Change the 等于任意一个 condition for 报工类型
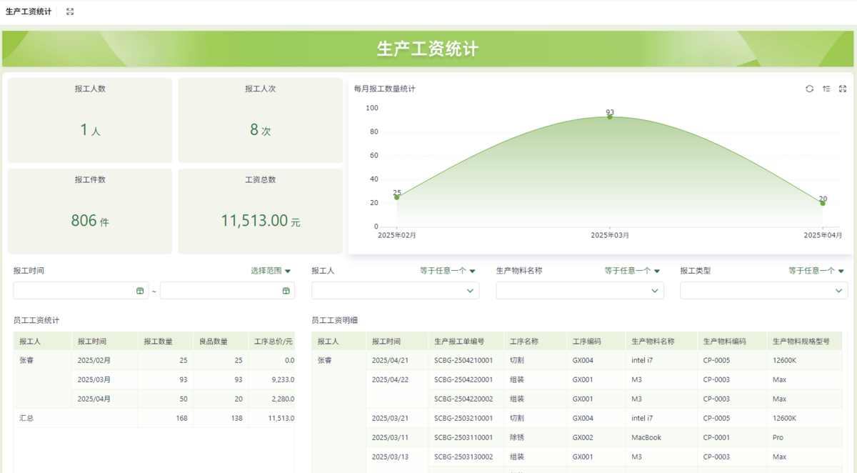The width and height of the screenshot is (857, 473). tap(816, 271)
